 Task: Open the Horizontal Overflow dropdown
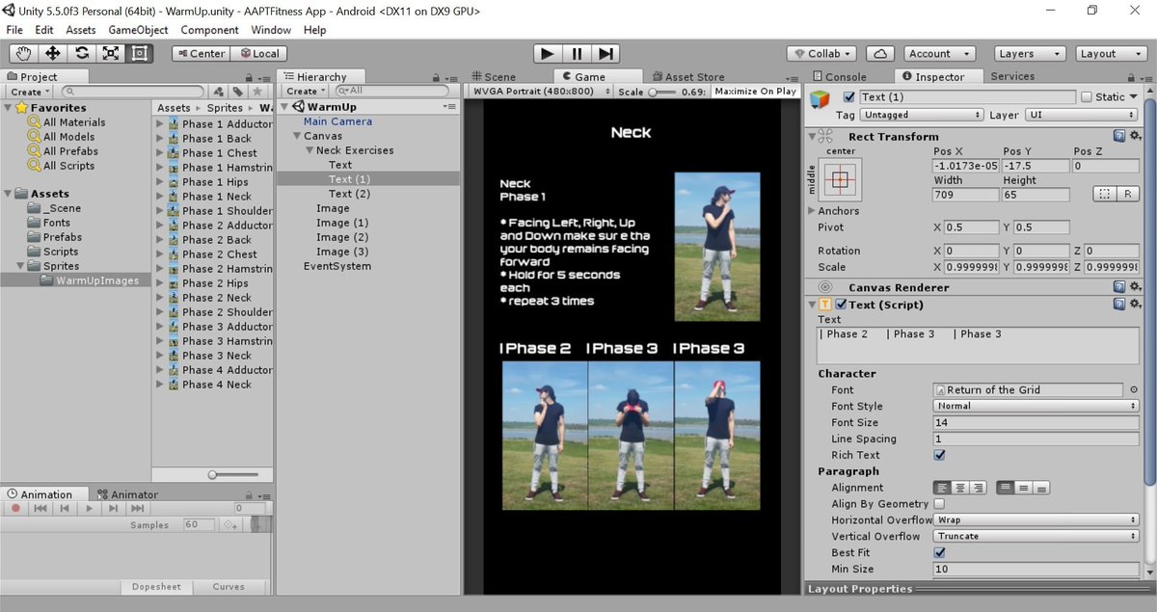click(1036, 520)
